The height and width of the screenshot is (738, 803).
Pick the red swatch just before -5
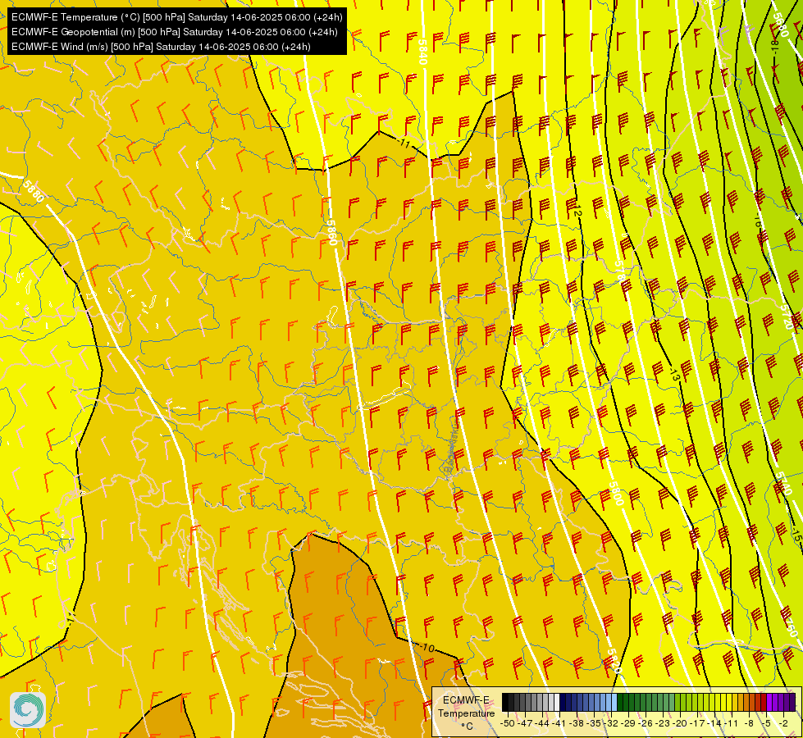click(x=764, y=702)
